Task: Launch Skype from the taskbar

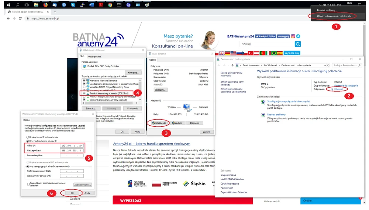Action: [x=73, y=5]
